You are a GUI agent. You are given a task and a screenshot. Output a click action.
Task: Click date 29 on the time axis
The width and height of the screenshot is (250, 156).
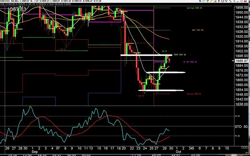click(164, 148)
